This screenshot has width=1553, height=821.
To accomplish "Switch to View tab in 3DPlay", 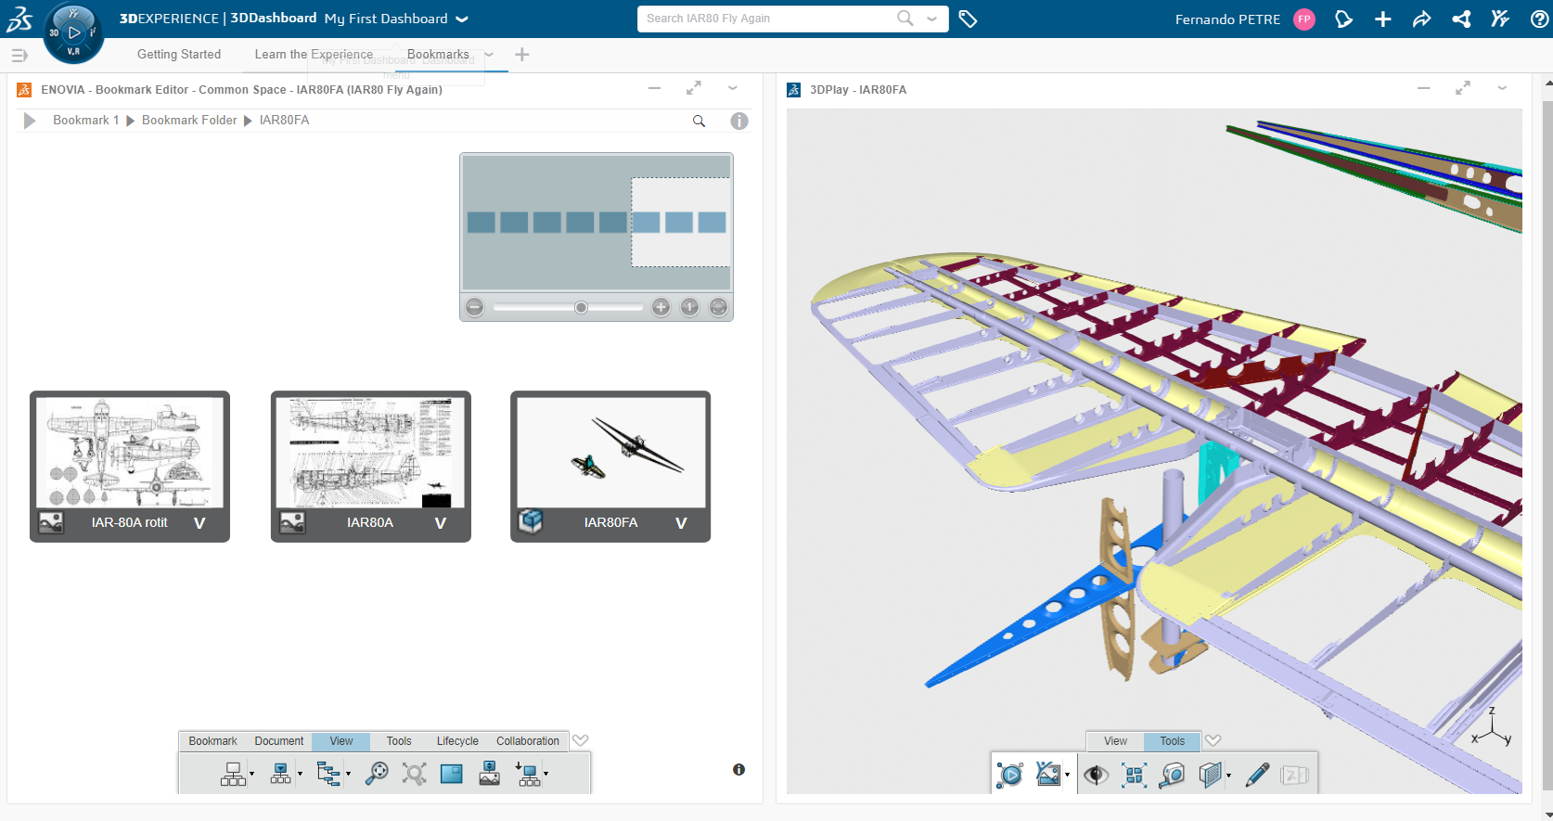I will pyautogui.click(x=1115, y=741).
